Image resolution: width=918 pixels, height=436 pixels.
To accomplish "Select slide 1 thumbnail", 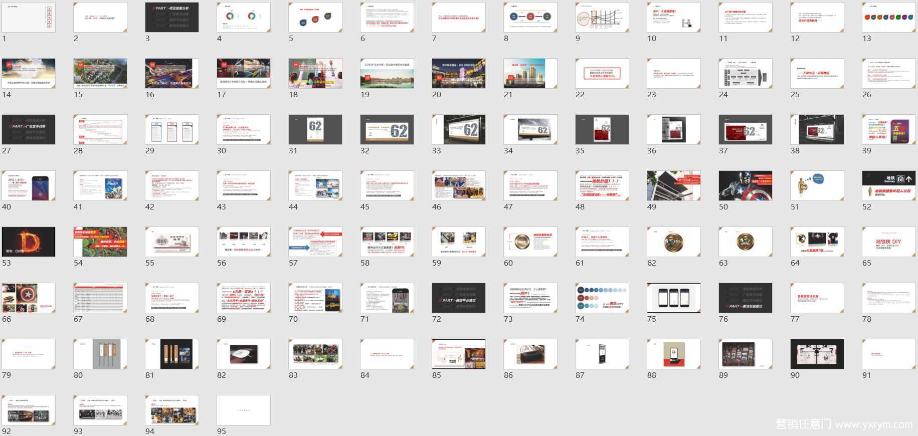I will coord(29,18).
